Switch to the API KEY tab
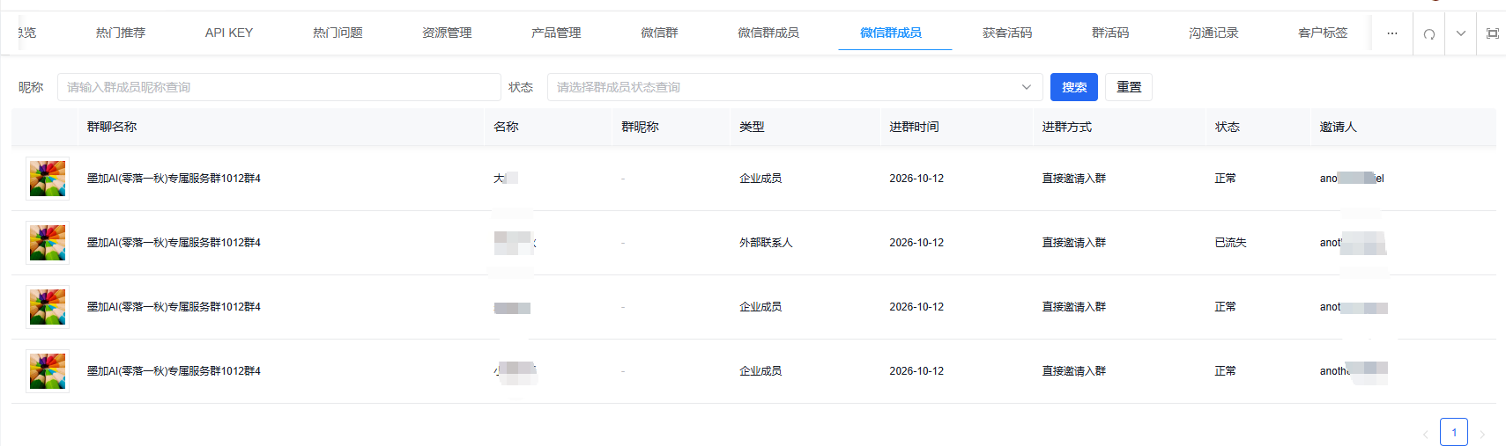This screenshot has height=446, width=1506. 229,33
